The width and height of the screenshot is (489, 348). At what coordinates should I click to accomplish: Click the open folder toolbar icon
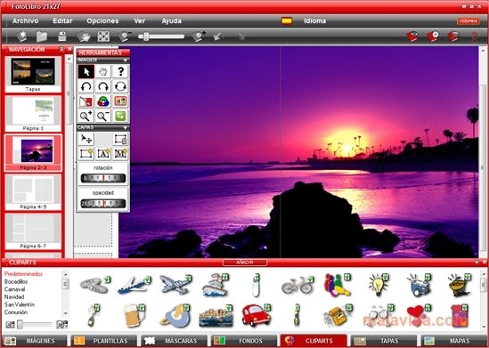point(42,36)
